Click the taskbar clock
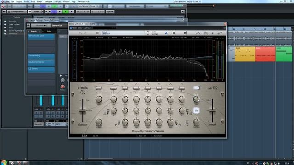 point(287,163)
